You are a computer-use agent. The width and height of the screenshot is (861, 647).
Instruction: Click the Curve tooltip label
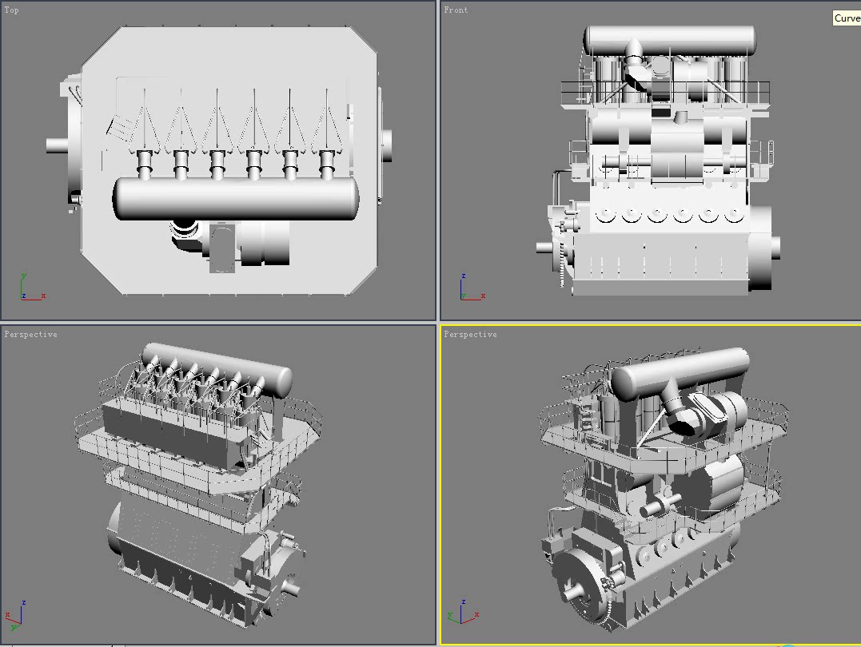847,18
